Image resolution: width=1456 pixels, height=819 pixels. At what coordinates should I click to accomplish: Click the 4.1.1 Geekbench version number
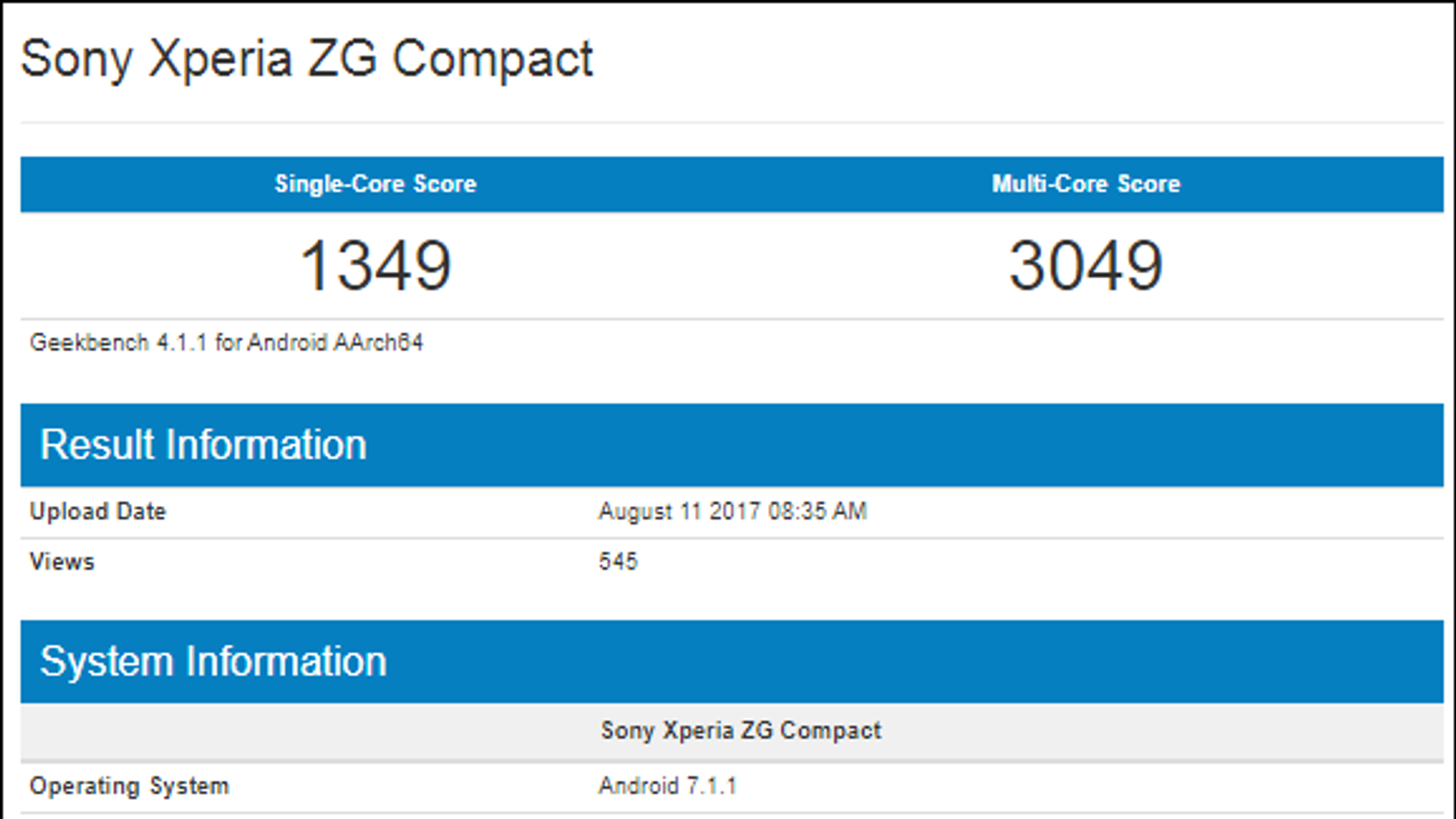pos(181,343)
